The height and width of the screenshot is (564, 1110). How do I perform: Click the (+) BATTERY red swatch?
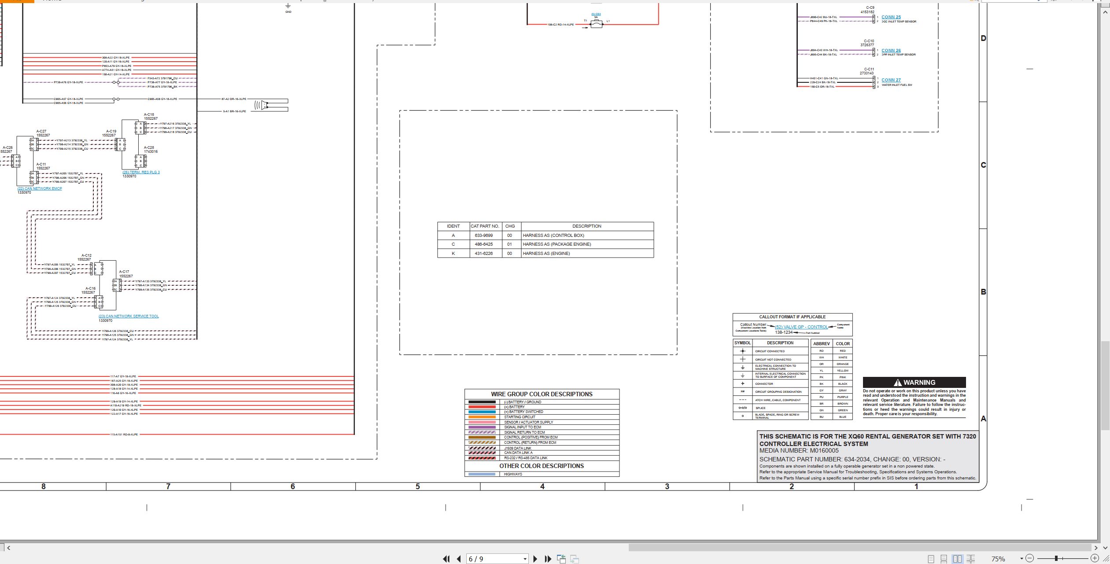point(482,407)
